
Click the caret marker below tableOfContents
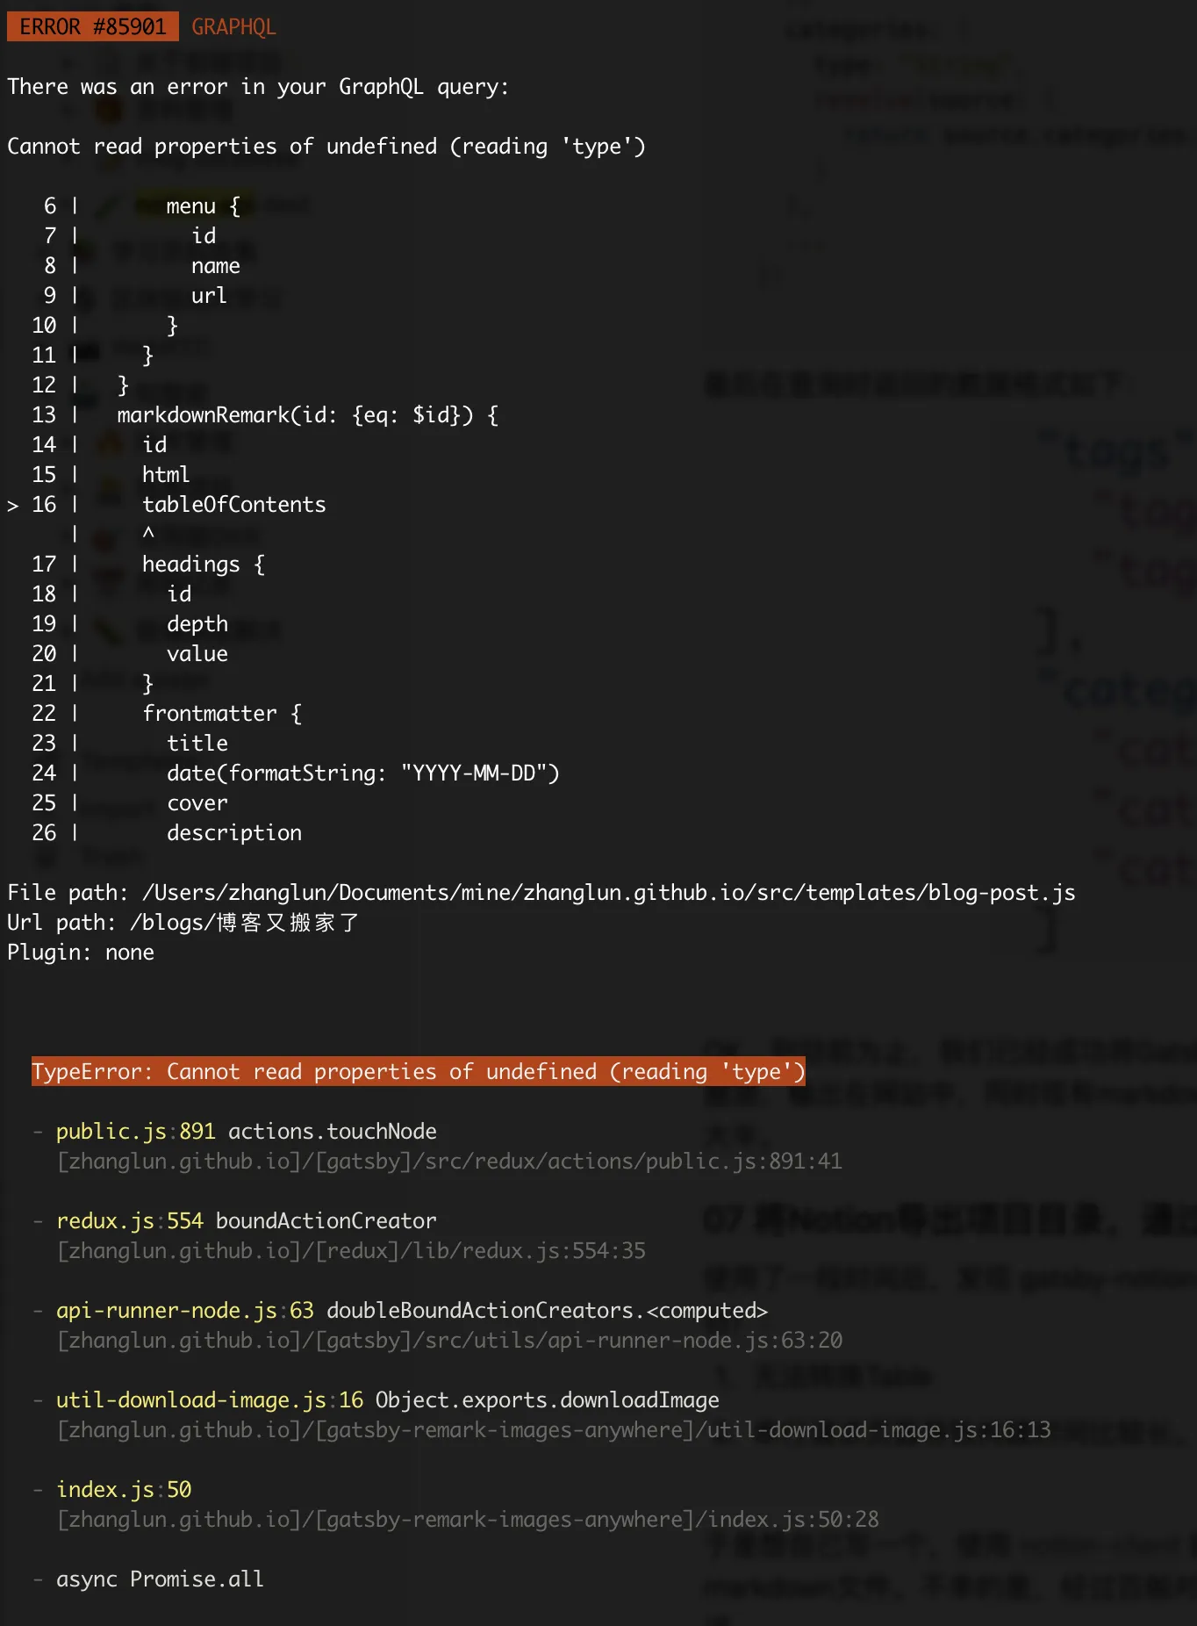(x=148, y=533)
